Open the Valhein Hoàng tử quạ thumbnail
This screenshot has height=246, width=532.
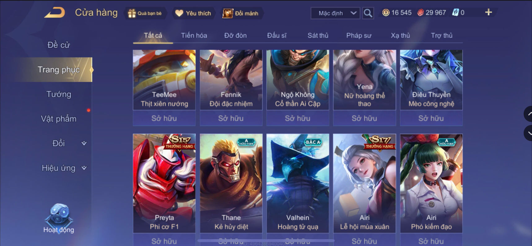(298, 183)
